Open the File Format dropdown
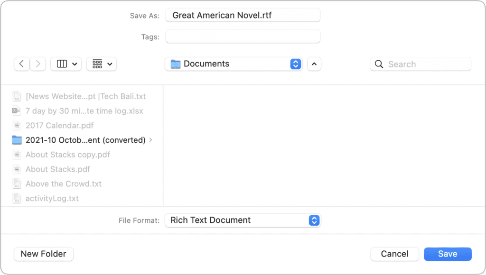 [243, 220]
